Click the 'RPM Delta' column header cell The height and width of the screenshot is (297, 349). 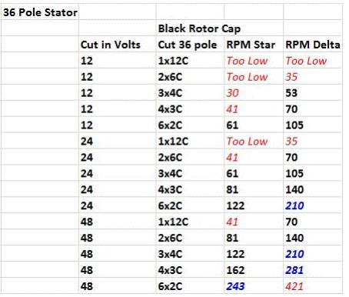pos(313,44)
